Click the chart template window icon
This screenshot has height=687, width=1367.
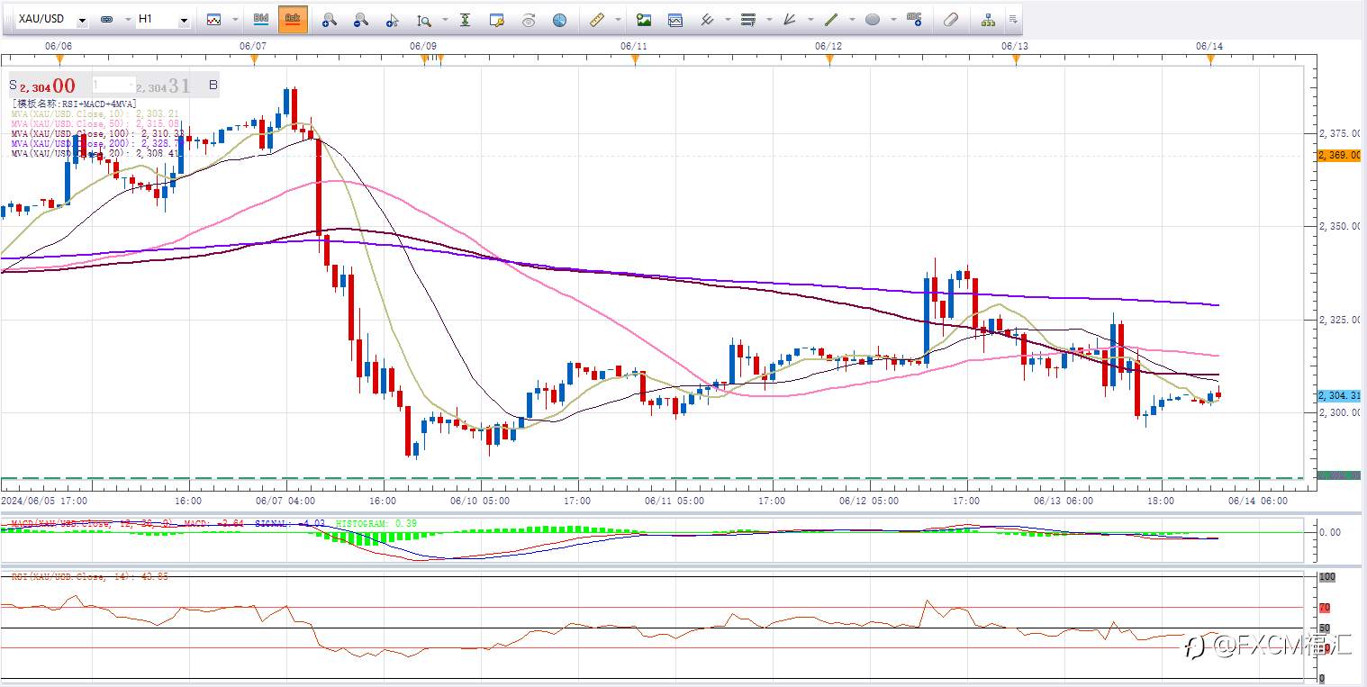pos(674,19)
